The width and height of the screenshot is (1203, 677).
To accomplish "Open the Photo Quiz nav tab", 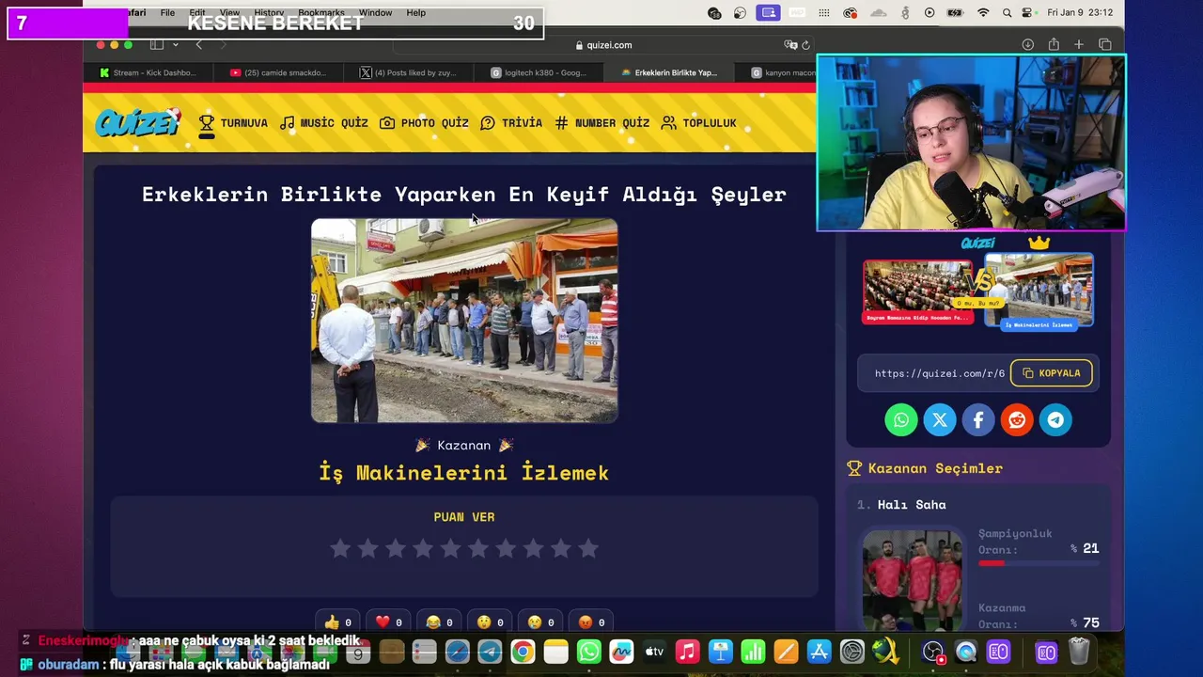I will [424, 123].
